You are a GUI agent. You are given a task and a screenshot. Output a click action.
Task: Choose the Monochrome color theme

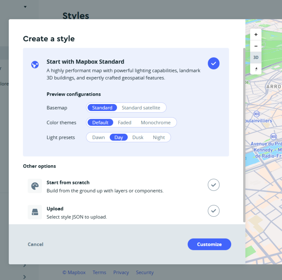pos(156,122)
